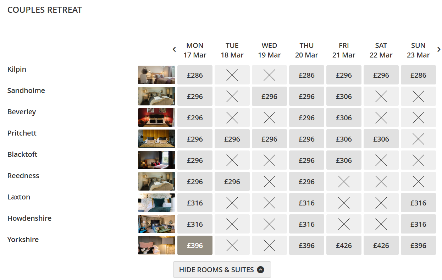Choose Pritchett on Tuesday 18 Mar at £296
The width and height of the screenshot is (442, 280).
(232, 139)
